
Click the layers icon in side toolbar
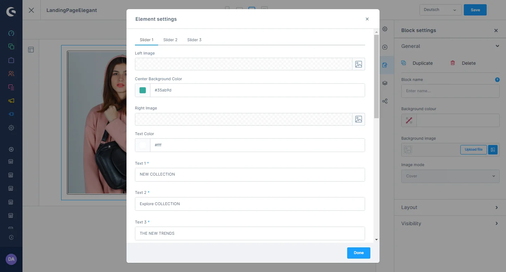point(385,83)
